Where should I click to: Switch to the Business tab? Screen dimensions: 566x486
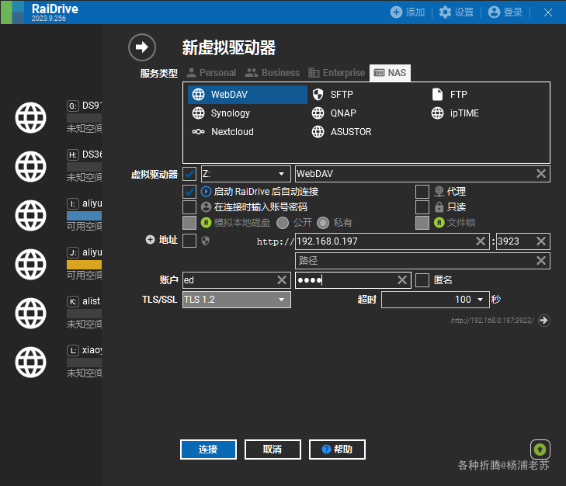click(x=273, y=72)
